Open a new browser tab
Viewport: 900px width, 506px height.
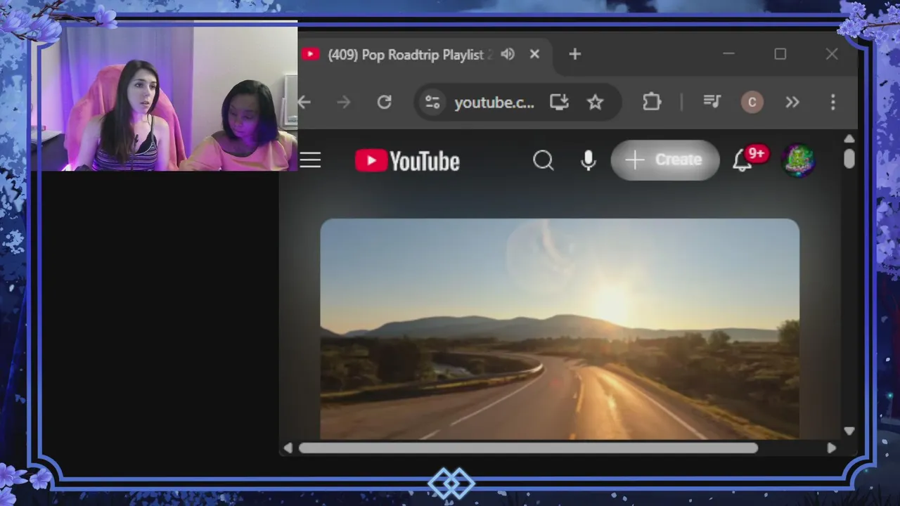tap(574, 54)
